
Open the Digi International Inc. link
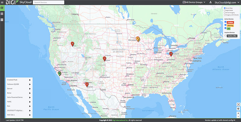pos(120,120)
